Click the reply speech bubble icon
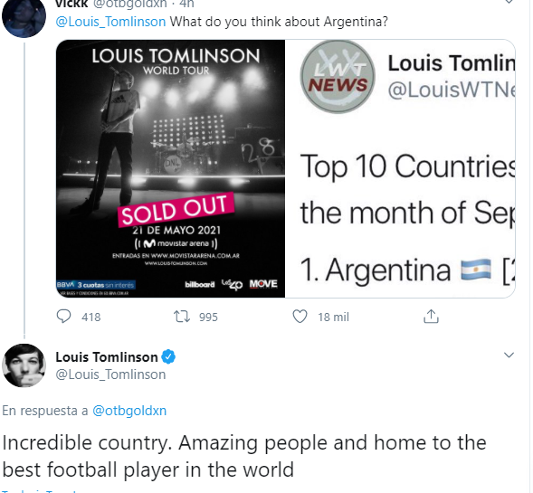 coord(63,317)
